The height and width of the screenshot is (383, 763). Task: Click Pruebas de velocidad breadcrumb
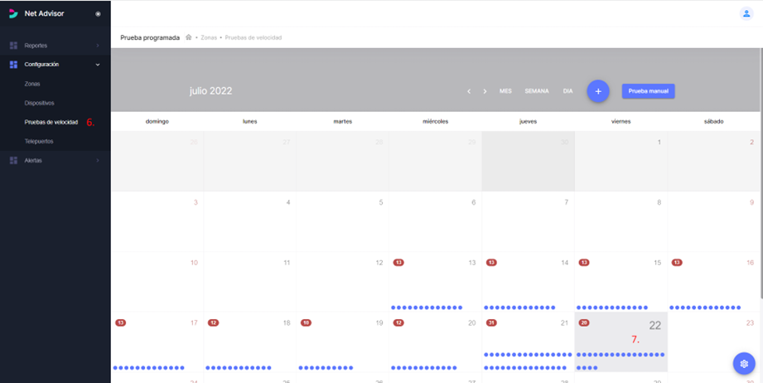coord(253,37)
